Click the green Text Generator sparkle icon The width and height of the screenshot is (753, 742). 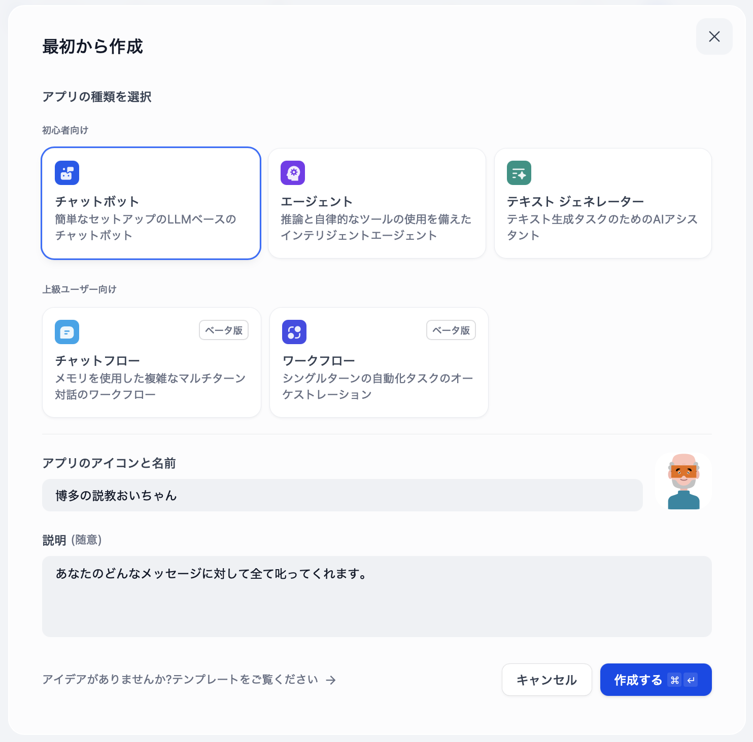coord(519,173)
